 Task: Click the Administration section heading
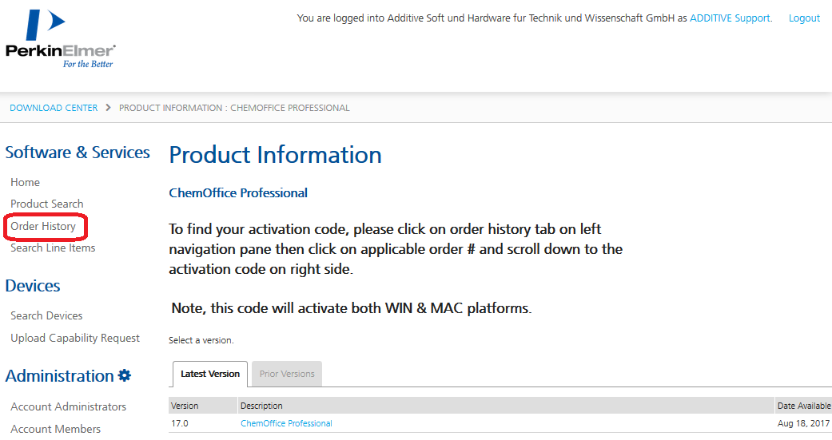(x=59, y=376)
